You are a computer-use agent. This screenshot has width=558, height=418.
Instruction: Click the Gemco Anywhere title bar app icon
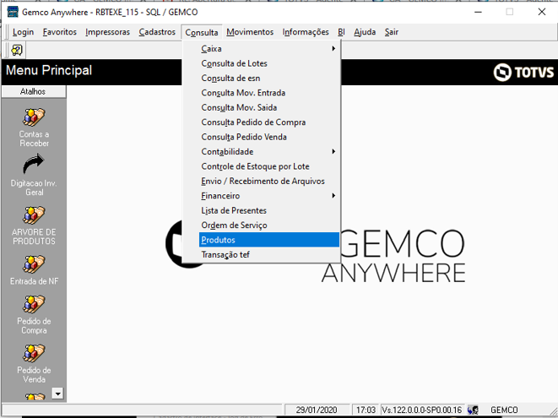click(13, 12)
